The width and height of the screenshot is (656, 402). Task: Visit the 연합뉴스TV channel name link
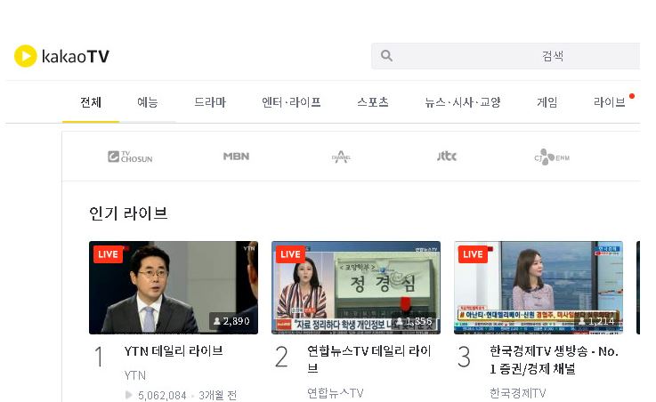[335, 393]
